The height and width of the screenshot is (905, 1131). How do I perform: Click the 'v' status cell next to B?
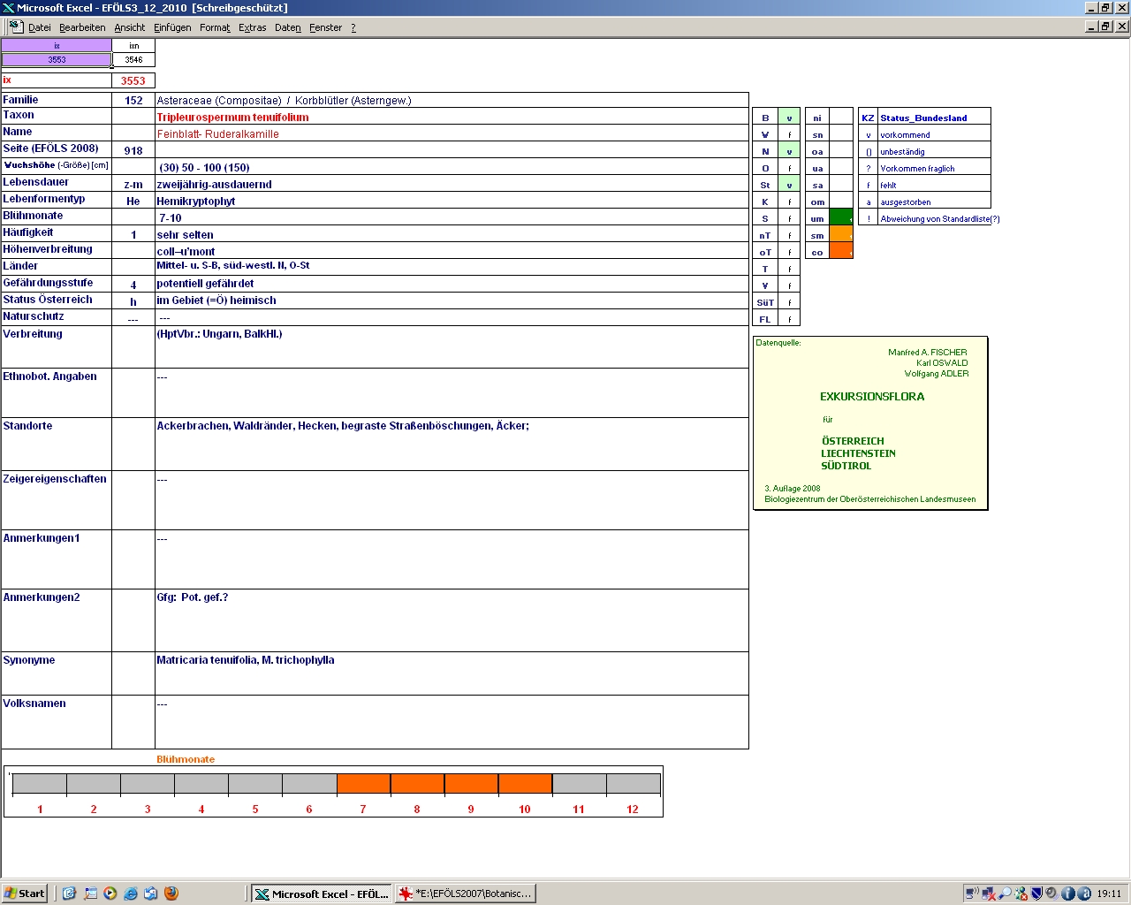789,118
